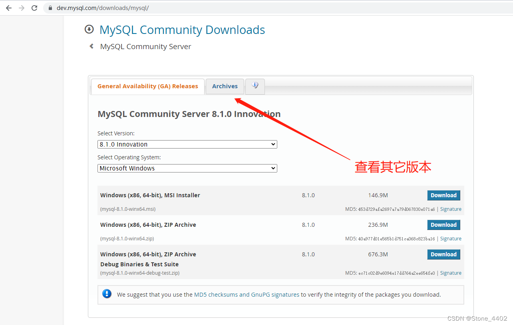Viewport: 513px width, 325px height.
Task: Open Signature link for debug-test zip
Action: click(x=451, y=273)
